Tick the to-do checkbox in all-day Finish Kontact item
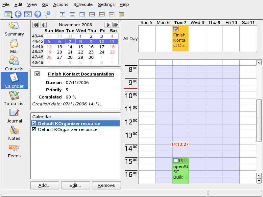Image resolution: width=263 pixels, height=197 pixels. pos(176,29)
